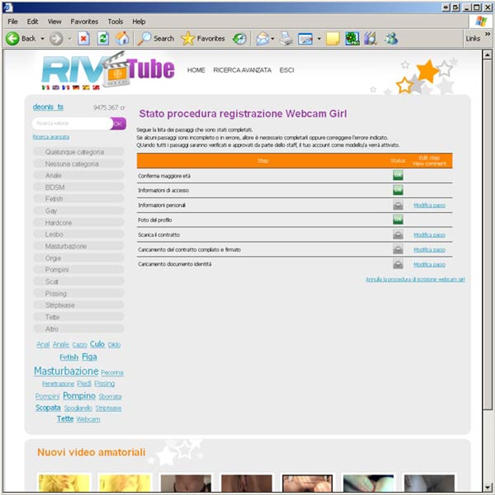Click Modifica passo for Scarica il contratto
495x495 pixels.
coord(429,235)
